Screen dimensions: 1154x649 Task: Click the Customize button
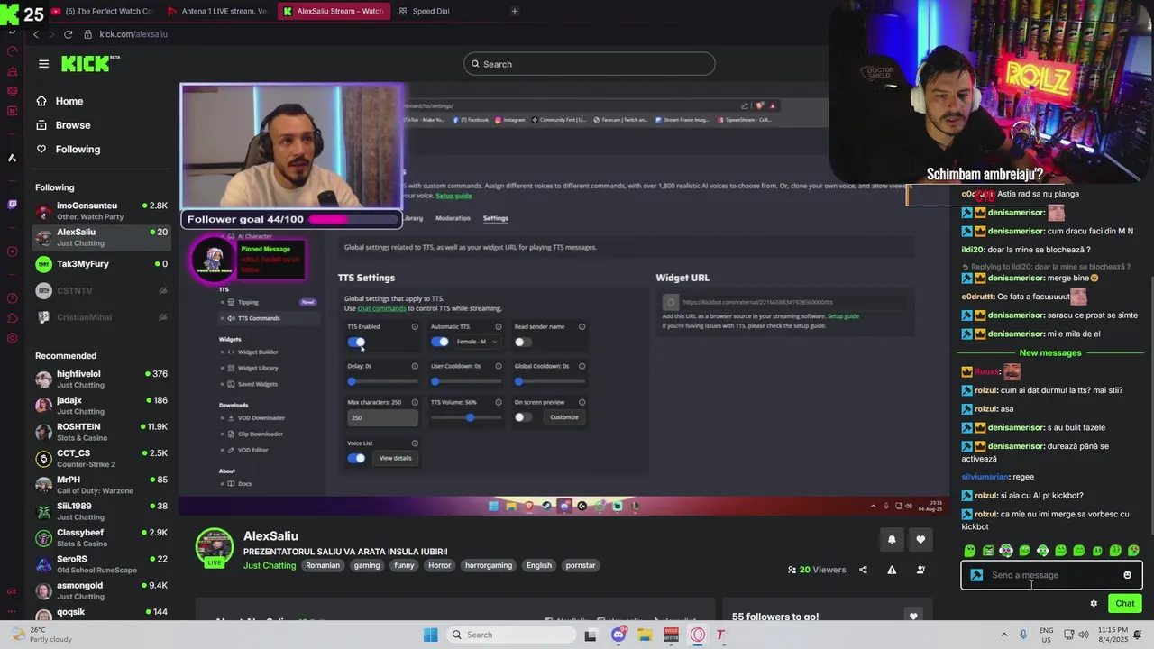coord(564,416)
